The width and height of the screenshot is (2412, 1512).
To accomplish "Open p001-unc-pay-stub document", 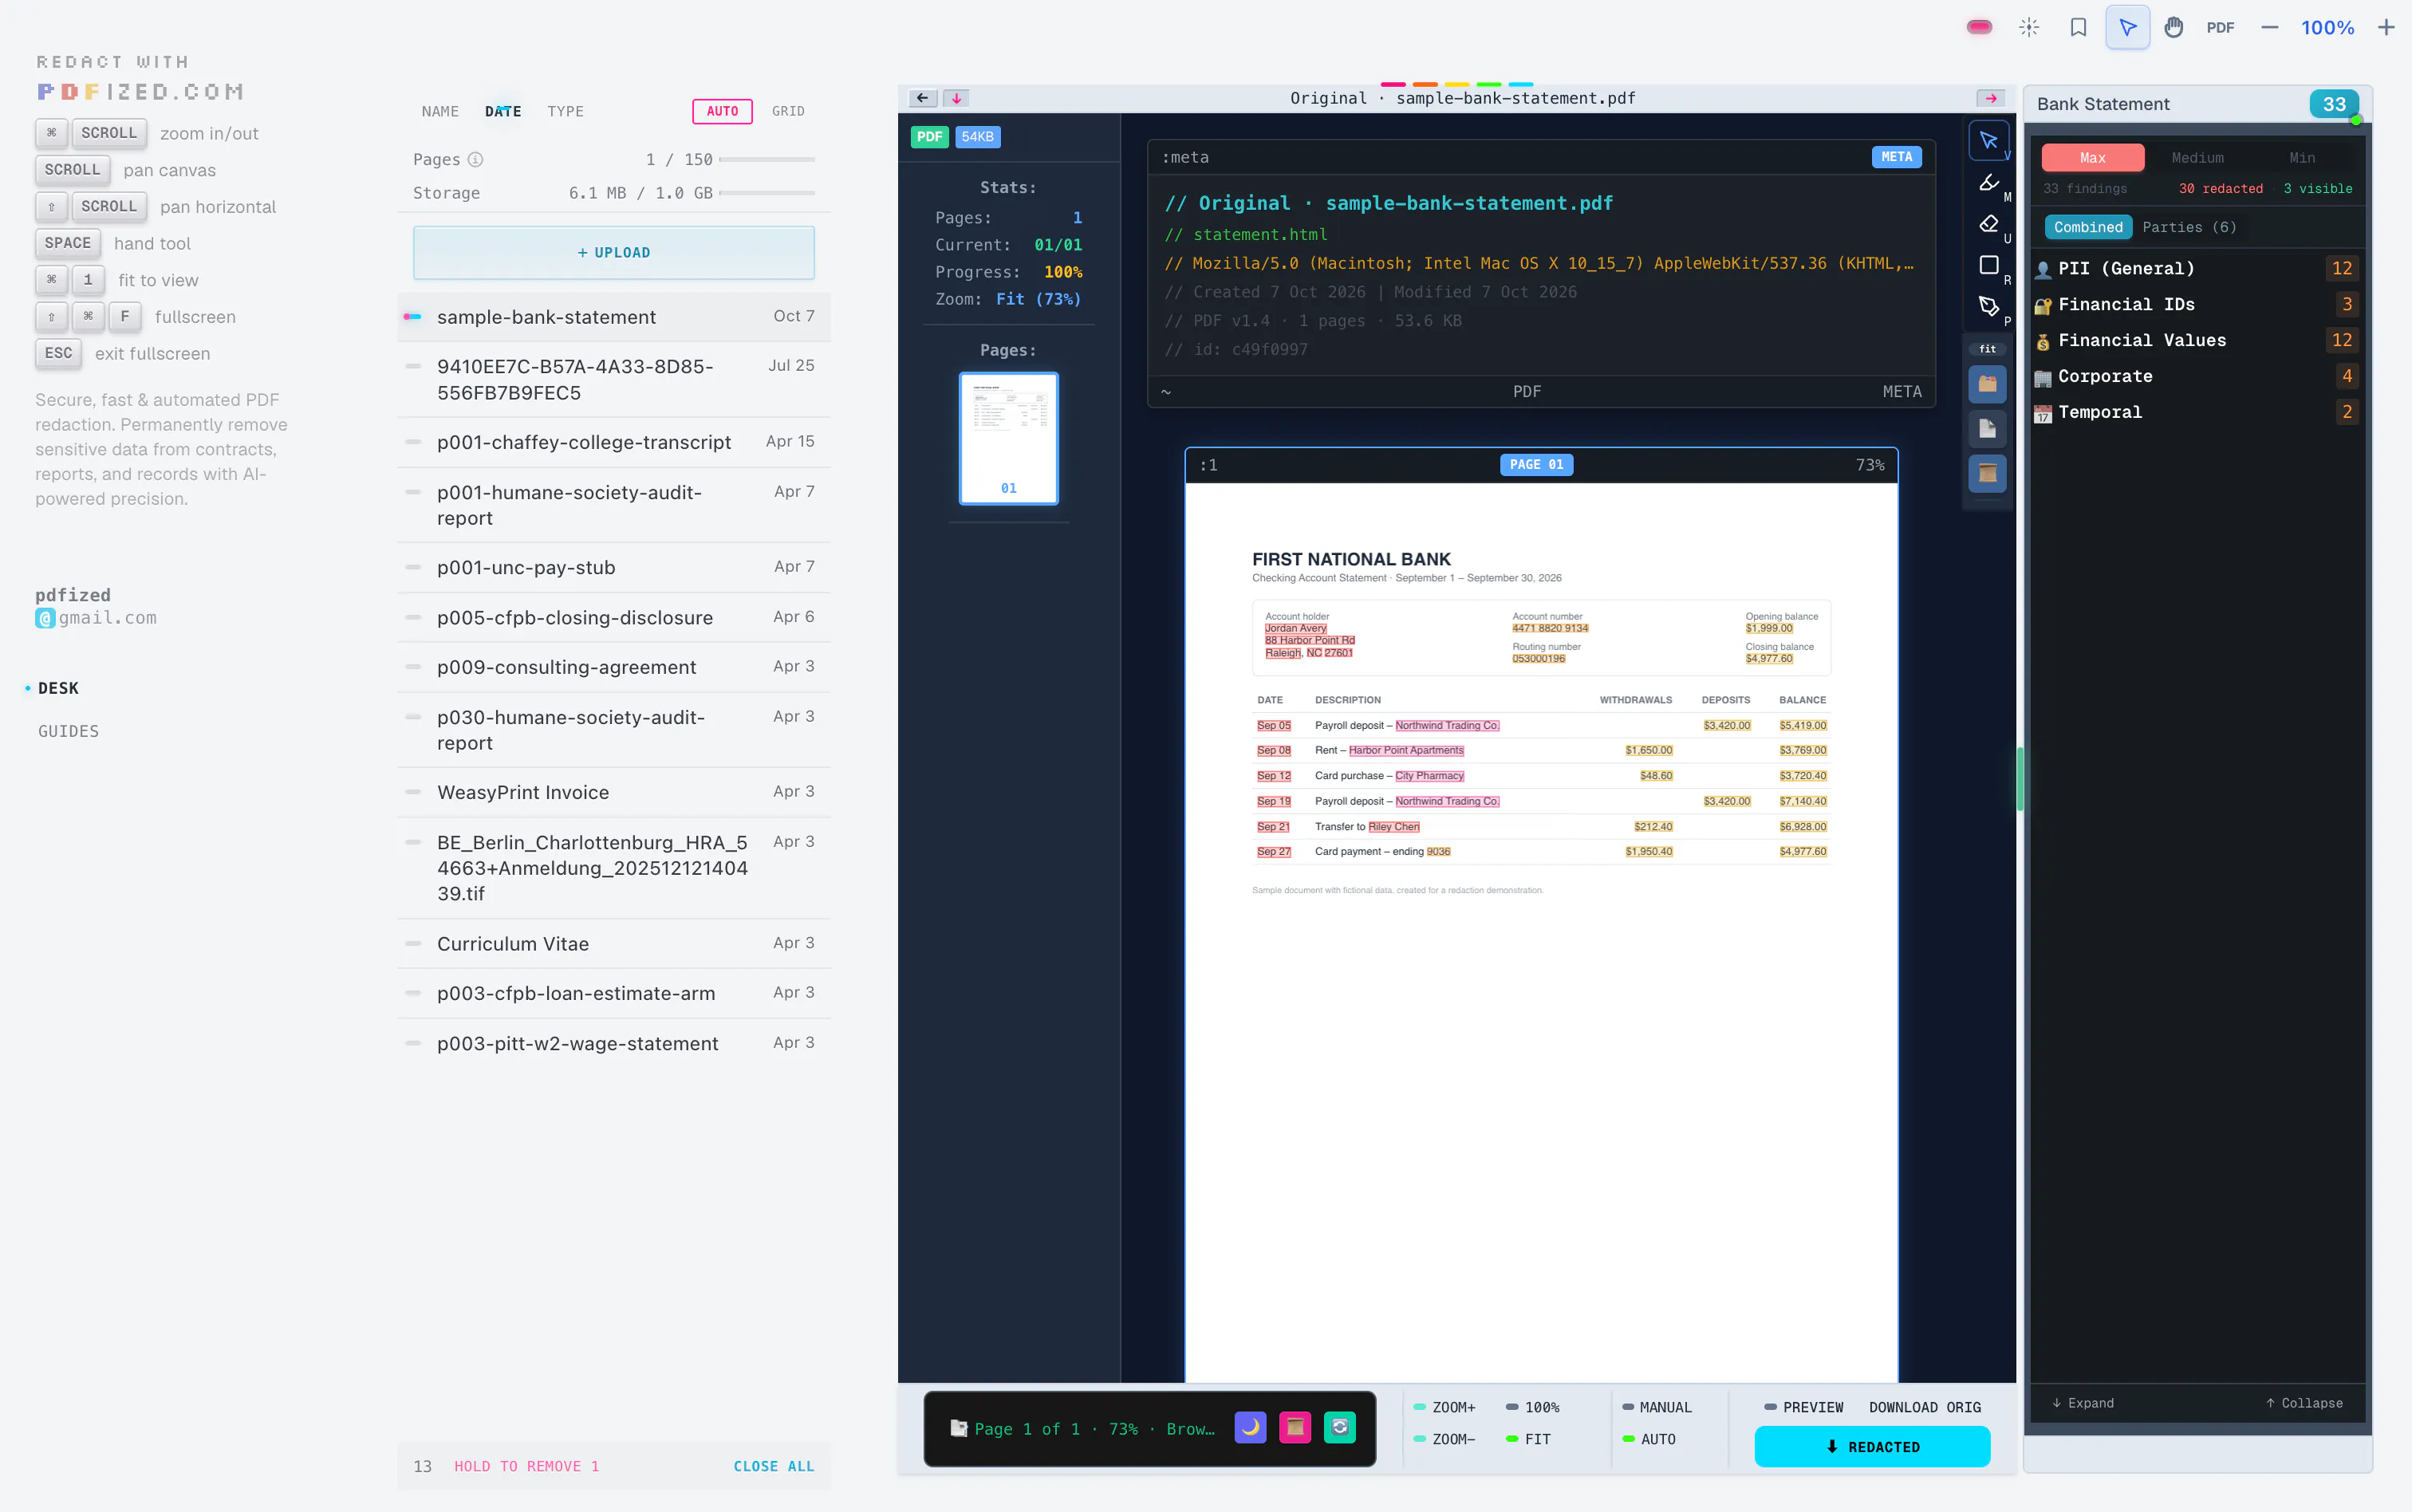I will point(614,567).
